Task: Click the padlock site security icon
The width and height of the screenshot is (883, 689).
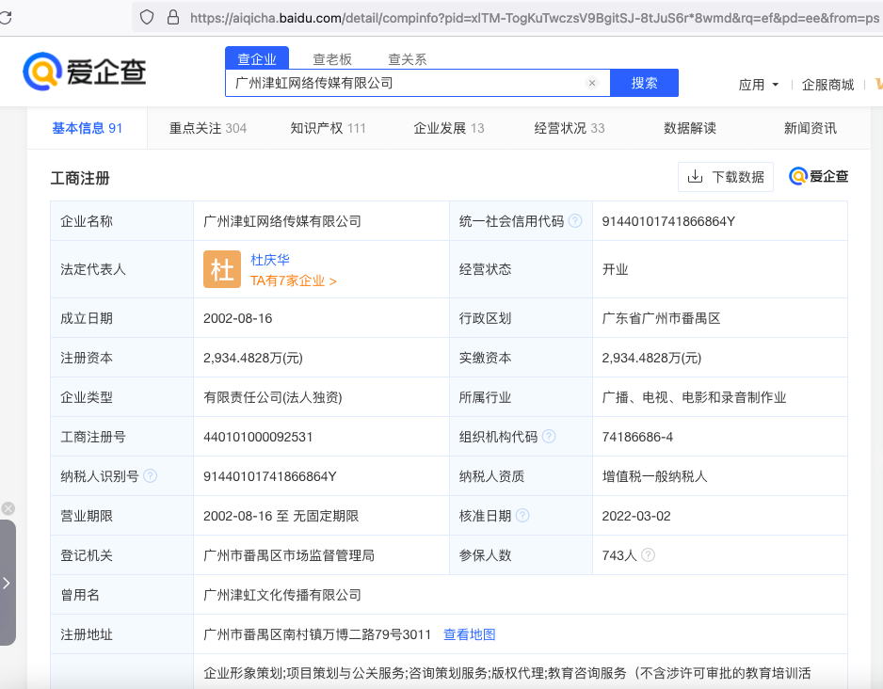Action: tap(173, 18)
